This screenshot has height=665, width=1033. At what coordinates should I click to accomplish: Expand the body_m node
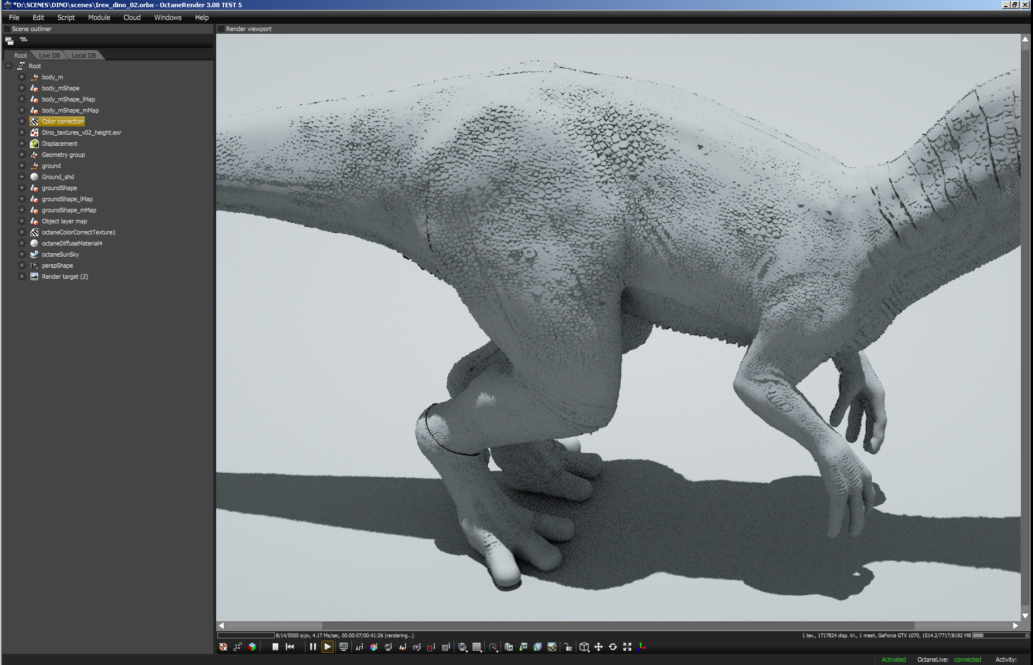[x=22, y=77]
